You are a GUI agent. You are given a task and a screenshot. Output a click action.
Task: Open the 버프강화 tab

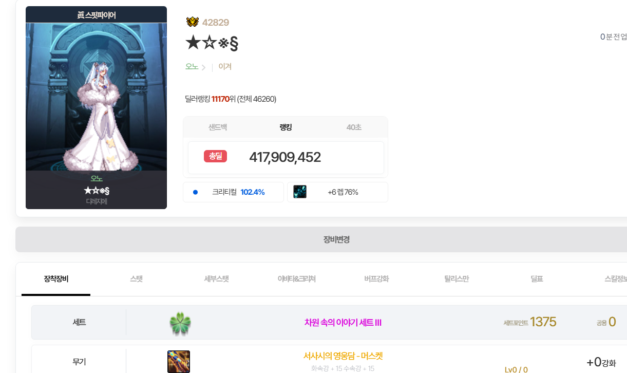coord(376,279)
